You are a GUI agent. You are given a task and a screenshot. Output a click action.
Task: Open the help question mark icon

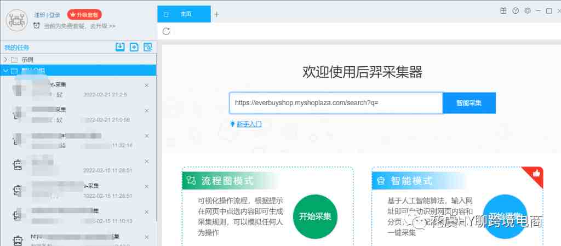[x=516, y=11]
